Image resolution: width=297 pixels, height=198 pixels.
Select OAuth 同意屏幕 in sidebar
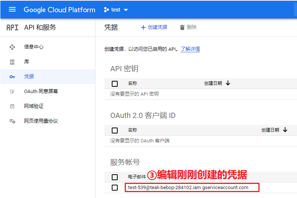click(41, 92)
